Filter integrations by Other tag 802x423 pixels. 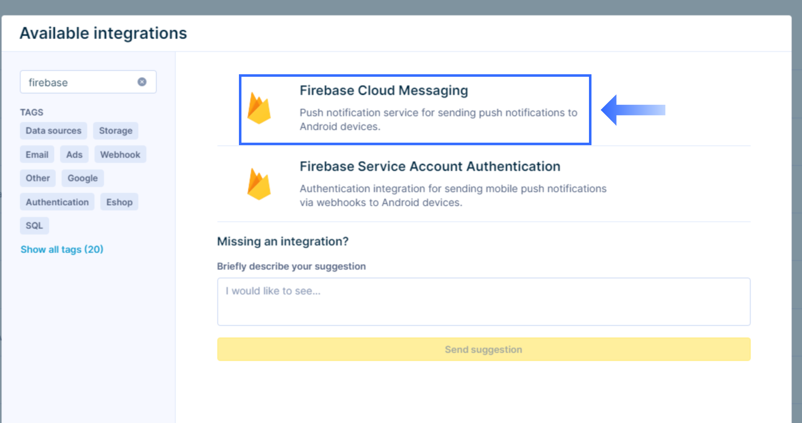[38, 178]
